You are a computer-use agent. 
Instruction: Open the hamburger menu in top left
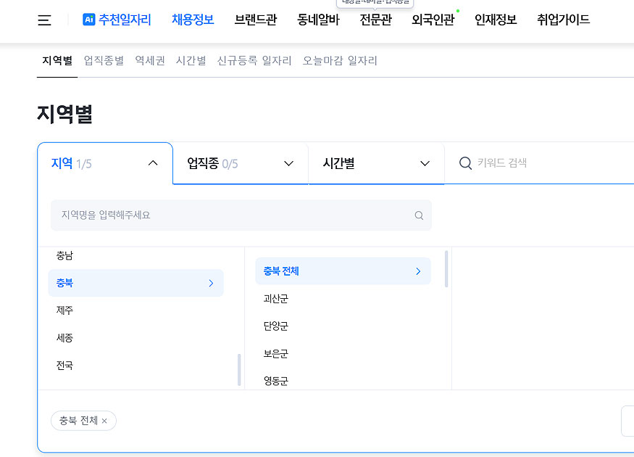point(43,20)
